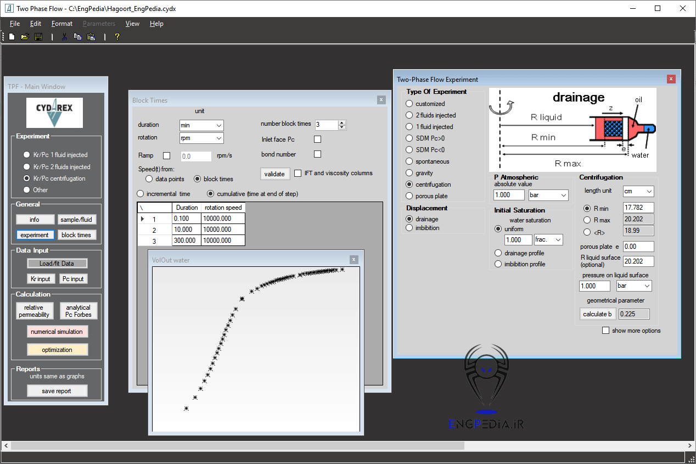Select the imbibition displacement radio button
This screenshot has width=696, height=464.
[409, 228]
